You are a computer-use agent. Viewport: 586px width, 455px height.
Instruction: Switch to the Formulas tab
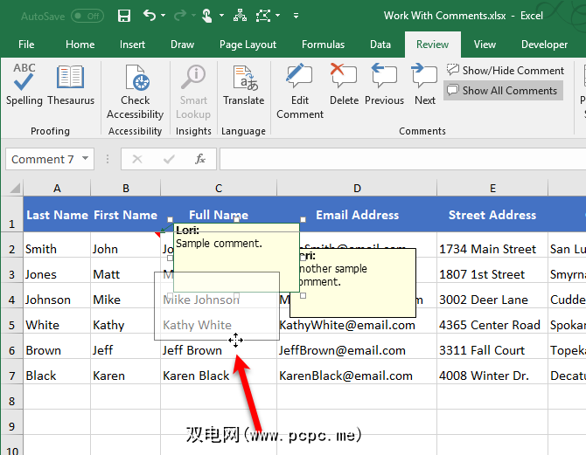pos(323,45)
